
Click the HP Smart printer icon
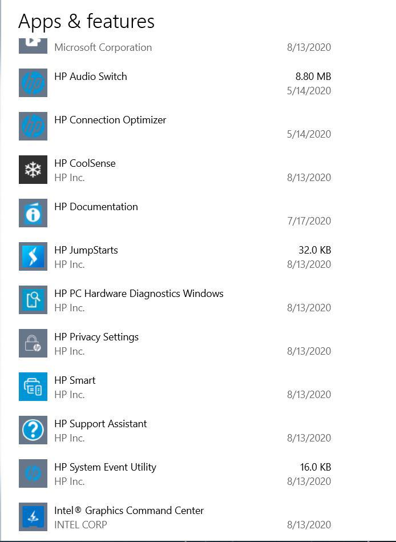pyautogui.click(x=33, y=387)
